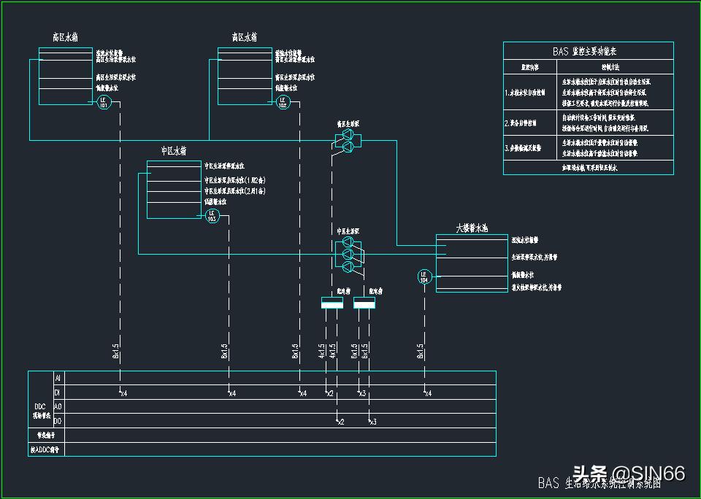
Task: Select the middle pump in 中区生活泵 group
Action: (x=348, y=254)
